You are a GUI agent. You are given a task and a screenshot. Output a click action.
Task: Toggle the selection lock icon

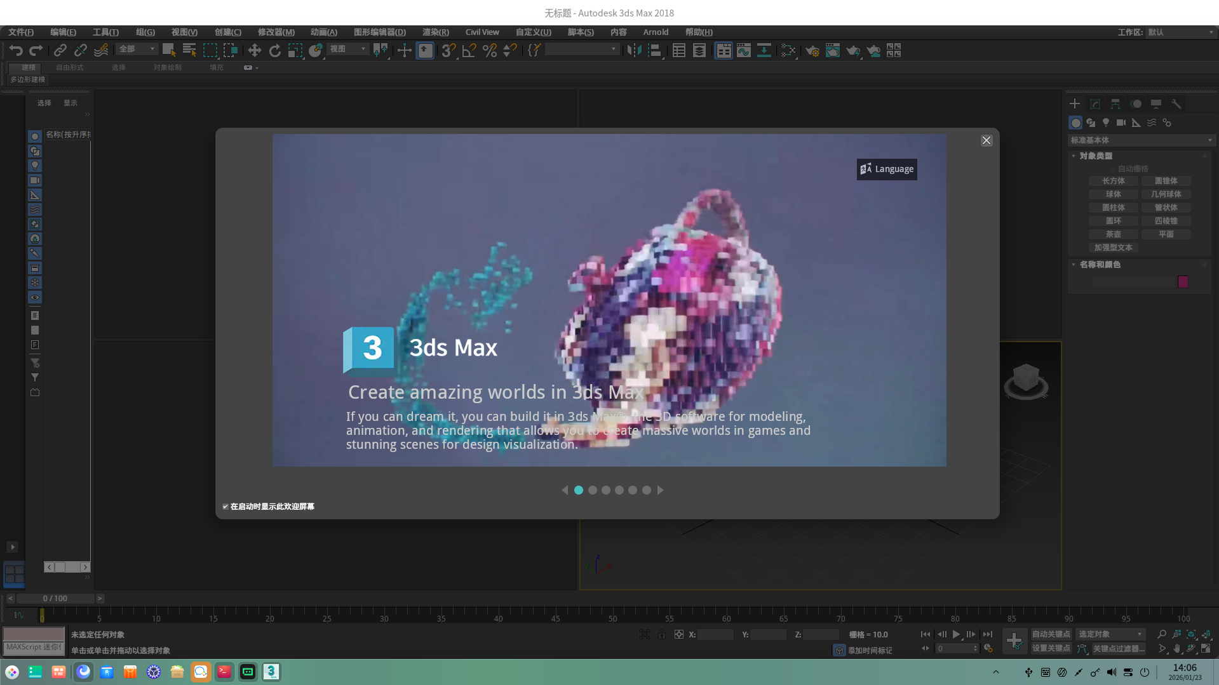[x=661, y=634]
